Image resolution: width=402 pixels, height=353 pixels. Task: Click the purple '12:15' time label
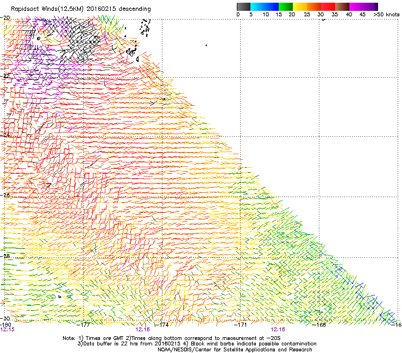(x=8, y=330)
